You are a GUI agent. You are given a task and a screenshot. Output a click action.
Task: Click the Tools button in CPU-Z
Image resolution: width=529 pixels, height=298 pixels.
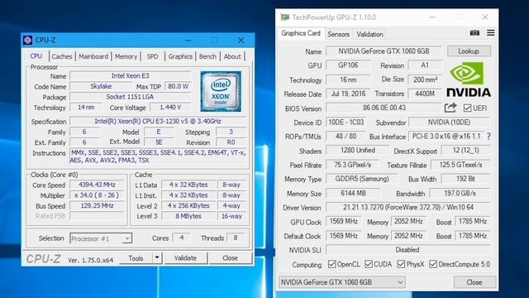pyautogui.click(x=136, y=258)
